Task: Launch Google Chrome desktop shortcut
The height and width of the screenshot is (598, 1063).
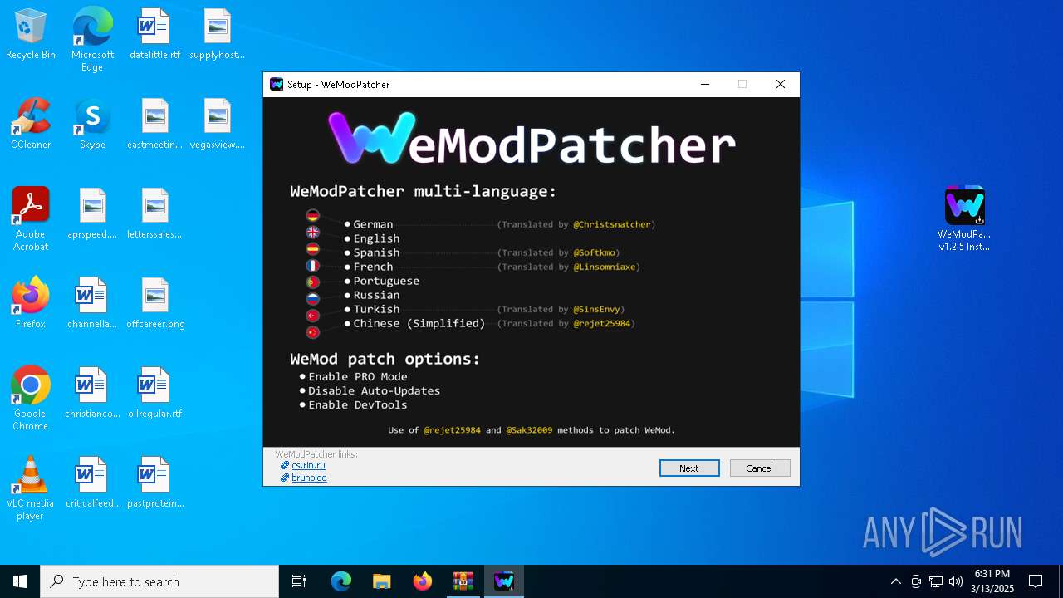Action: 31,399
